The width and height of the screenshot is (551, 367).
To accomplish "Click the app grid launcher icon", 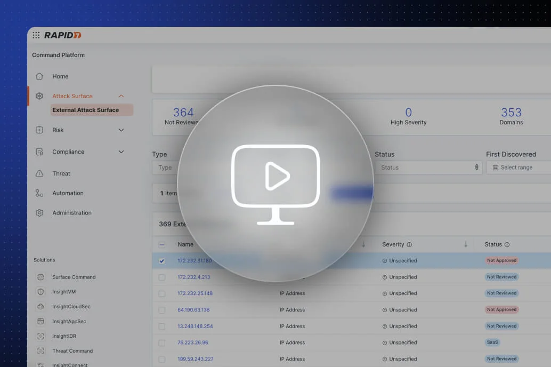I will [36, 35].
